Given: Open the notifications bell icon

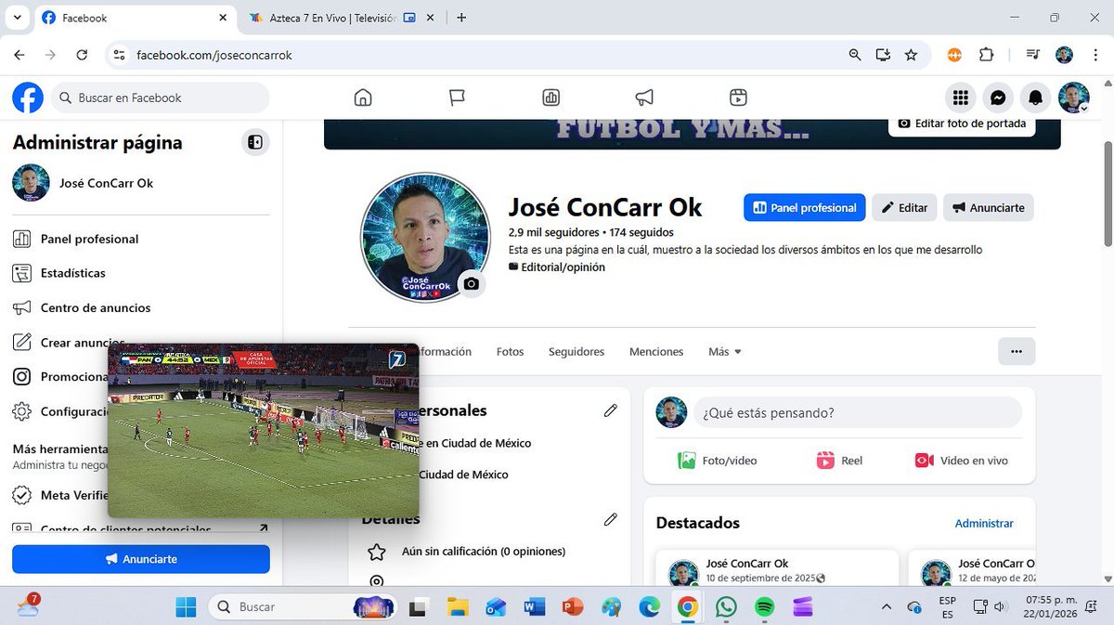Looking at the screenshot, I should [x=1036, y=98].
